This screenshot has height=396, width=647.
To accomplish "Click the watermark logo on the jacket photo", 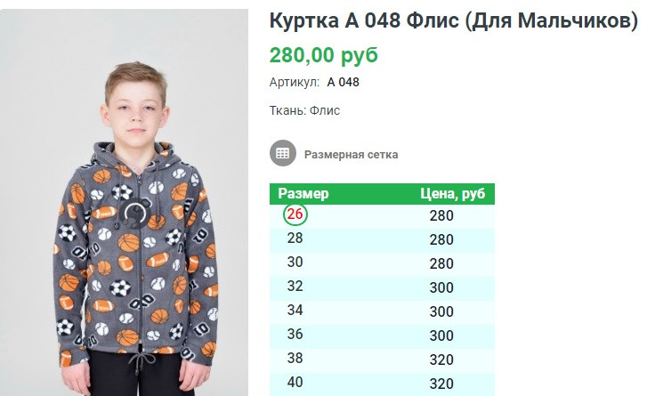I will pos(135,214).
